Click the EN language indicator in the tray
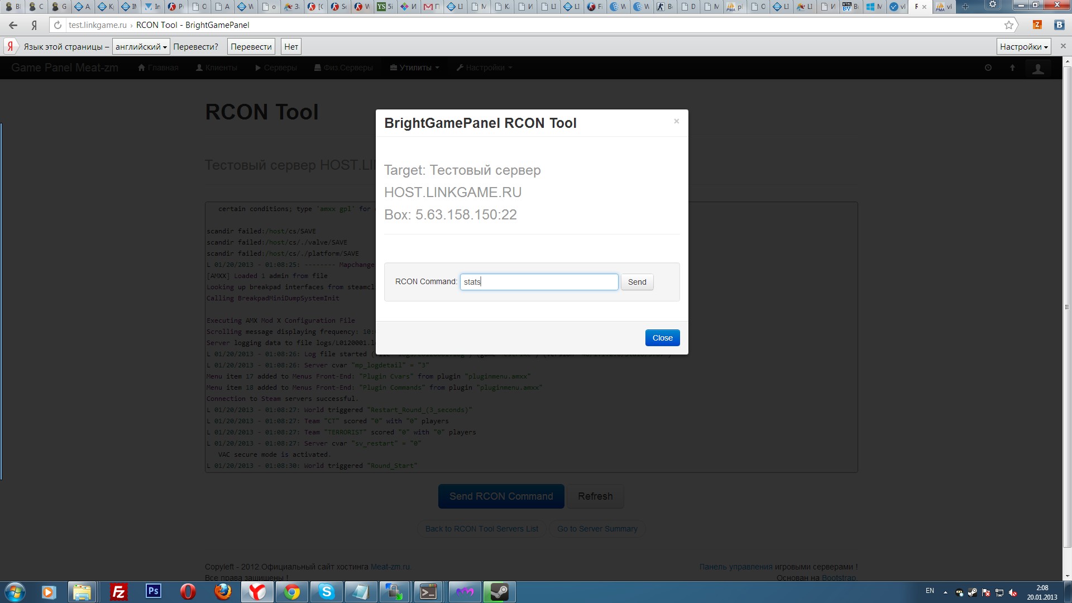 pyautogui.click(x=930, y=591)
